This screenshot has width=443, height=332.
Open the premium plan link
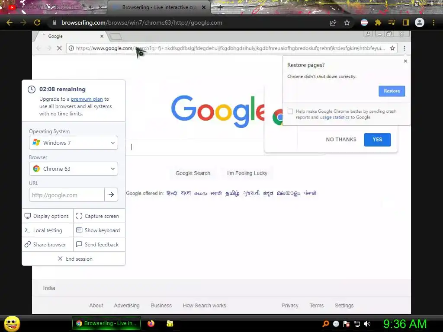click(87, 99)
